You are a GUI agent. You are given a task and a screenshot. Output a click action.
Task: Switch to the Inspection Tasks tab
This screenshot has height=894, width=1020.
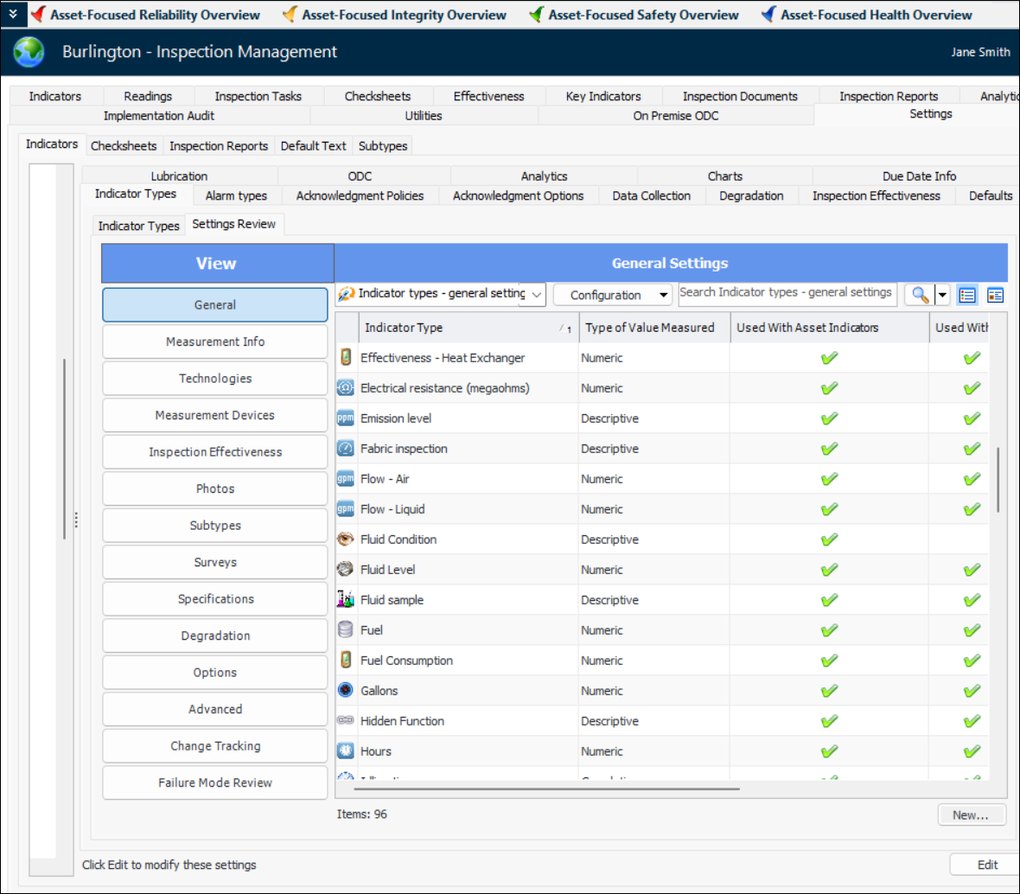pyautogui.click(x=258, y=96)
